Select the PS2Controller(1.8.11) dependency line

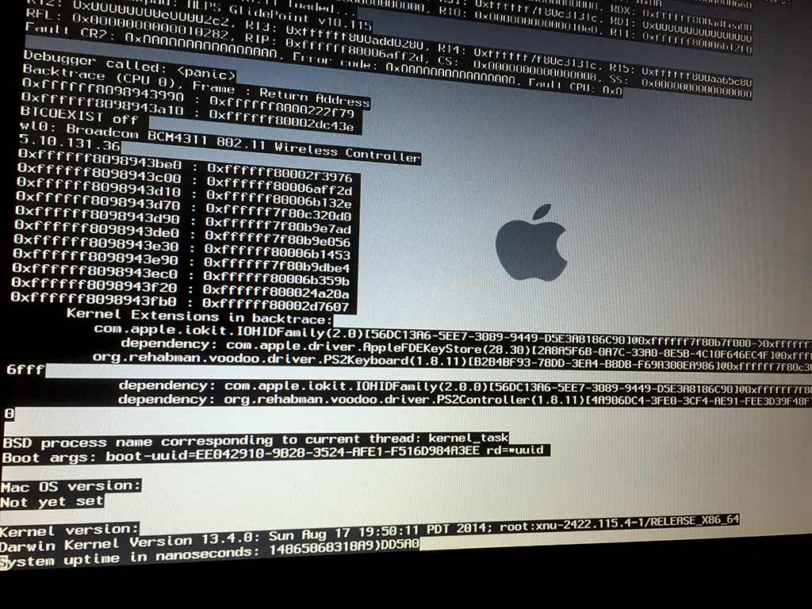pos(465,400)
